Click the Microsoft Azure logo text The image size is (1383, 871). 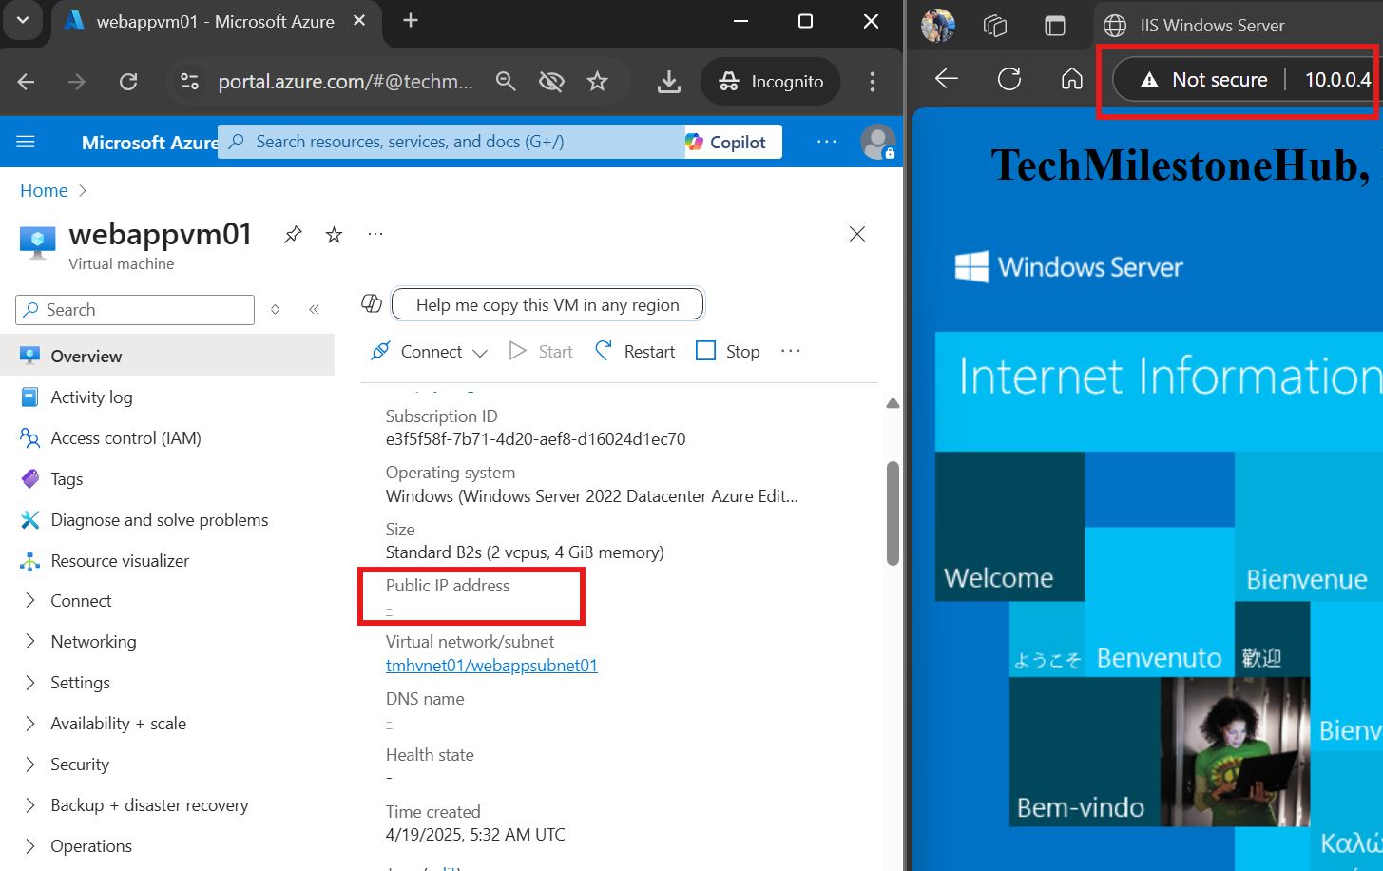[x=149, y=142]
